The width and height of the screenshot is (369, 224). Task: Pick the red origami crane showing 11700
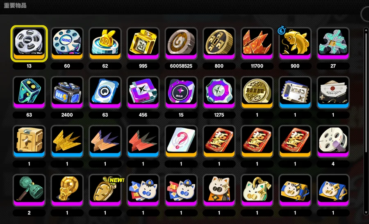[x=257, y=43]
